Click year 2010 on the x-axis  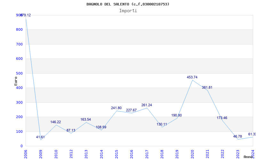pyautogui.click(x=56, y=154)
